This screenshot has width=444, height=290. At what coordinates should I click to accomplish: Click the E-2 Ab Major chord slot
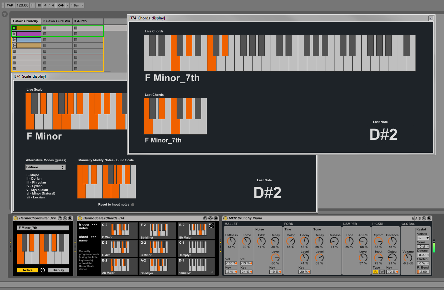(119, 266)
